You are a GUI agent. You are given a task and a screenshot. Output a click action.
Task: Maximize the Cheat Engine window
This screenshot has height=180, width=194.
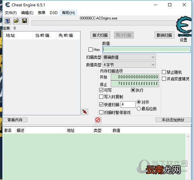(x=169, y=5)
